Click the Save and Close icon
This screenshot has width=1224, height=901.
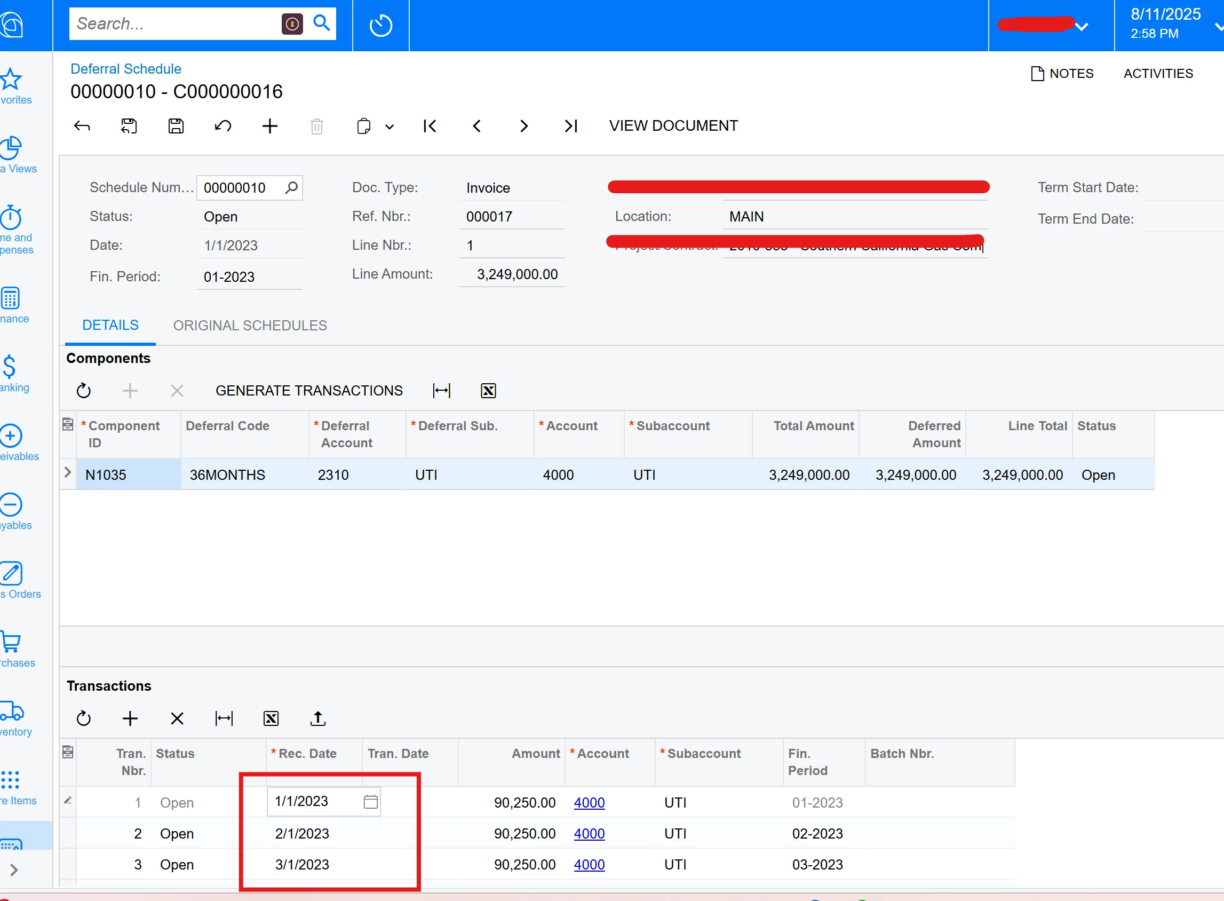click(x=129, y=126)
